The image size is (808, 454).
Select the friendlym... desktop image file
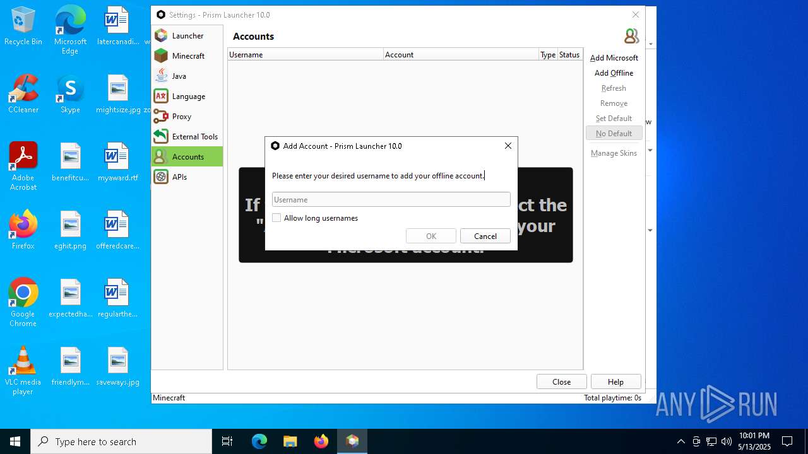click(70, 367)
